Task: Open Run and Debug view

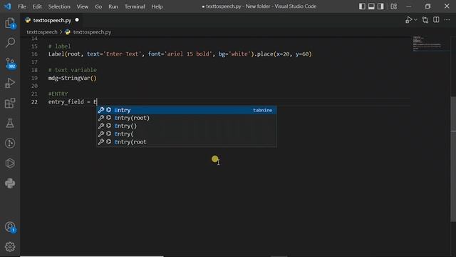Action: click(x=10, y=83)
